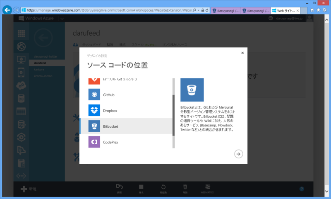Click the portal back arrow circle
The image size is (331, 199).
(x=43, y=38)
